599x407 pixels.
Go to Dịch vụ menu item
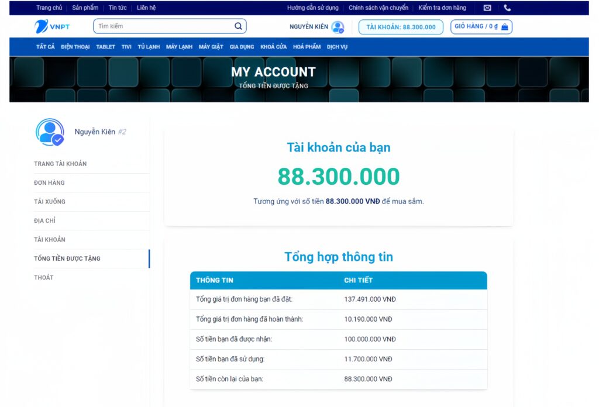coord(337,47)
